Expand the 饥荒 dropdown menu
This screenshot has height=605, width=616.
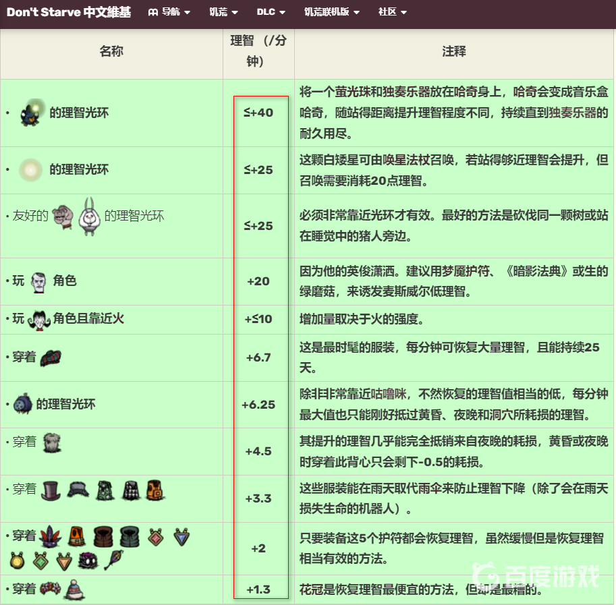pyautogui.click(x=223, y=11)
